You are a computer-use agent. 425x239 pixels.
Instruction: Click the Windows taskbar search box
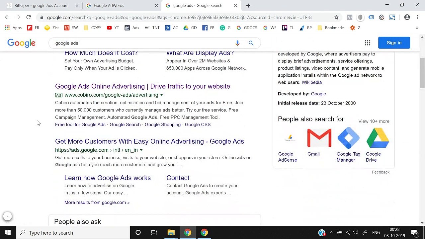[73, 233]
